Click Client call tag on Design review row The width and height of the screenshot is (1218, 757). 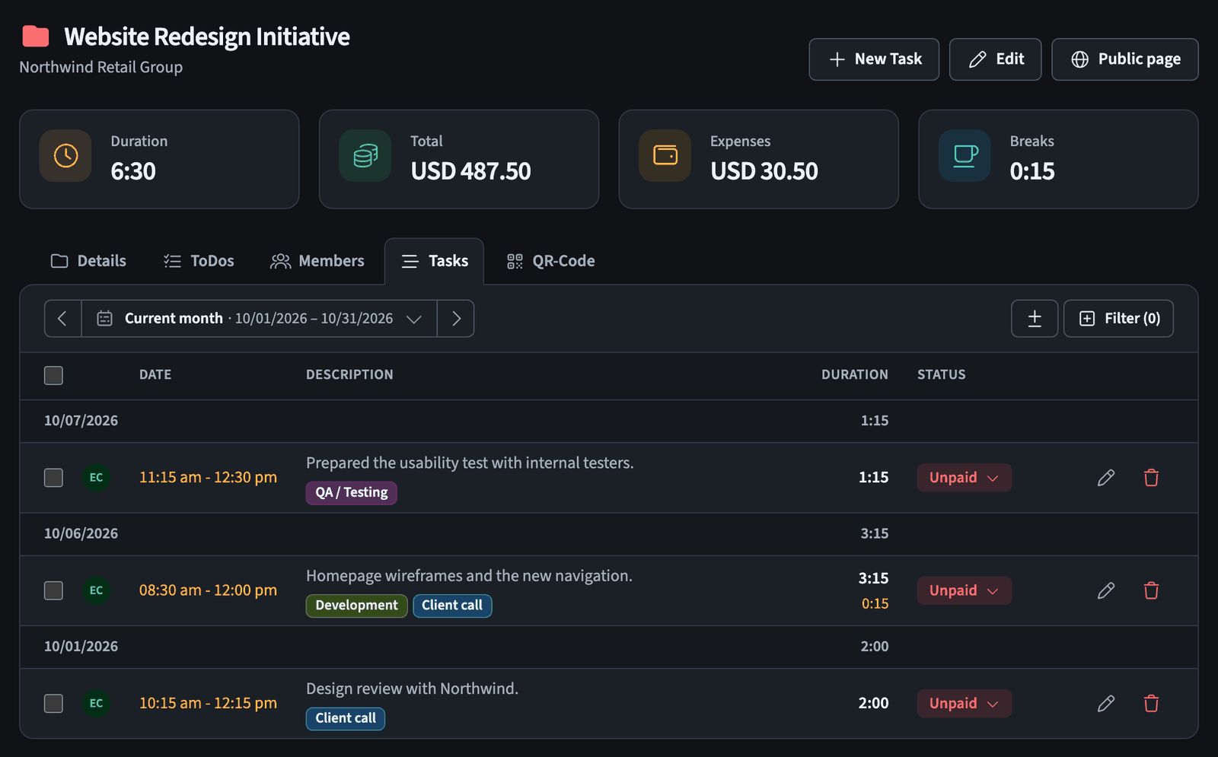(x=346, y=718)
